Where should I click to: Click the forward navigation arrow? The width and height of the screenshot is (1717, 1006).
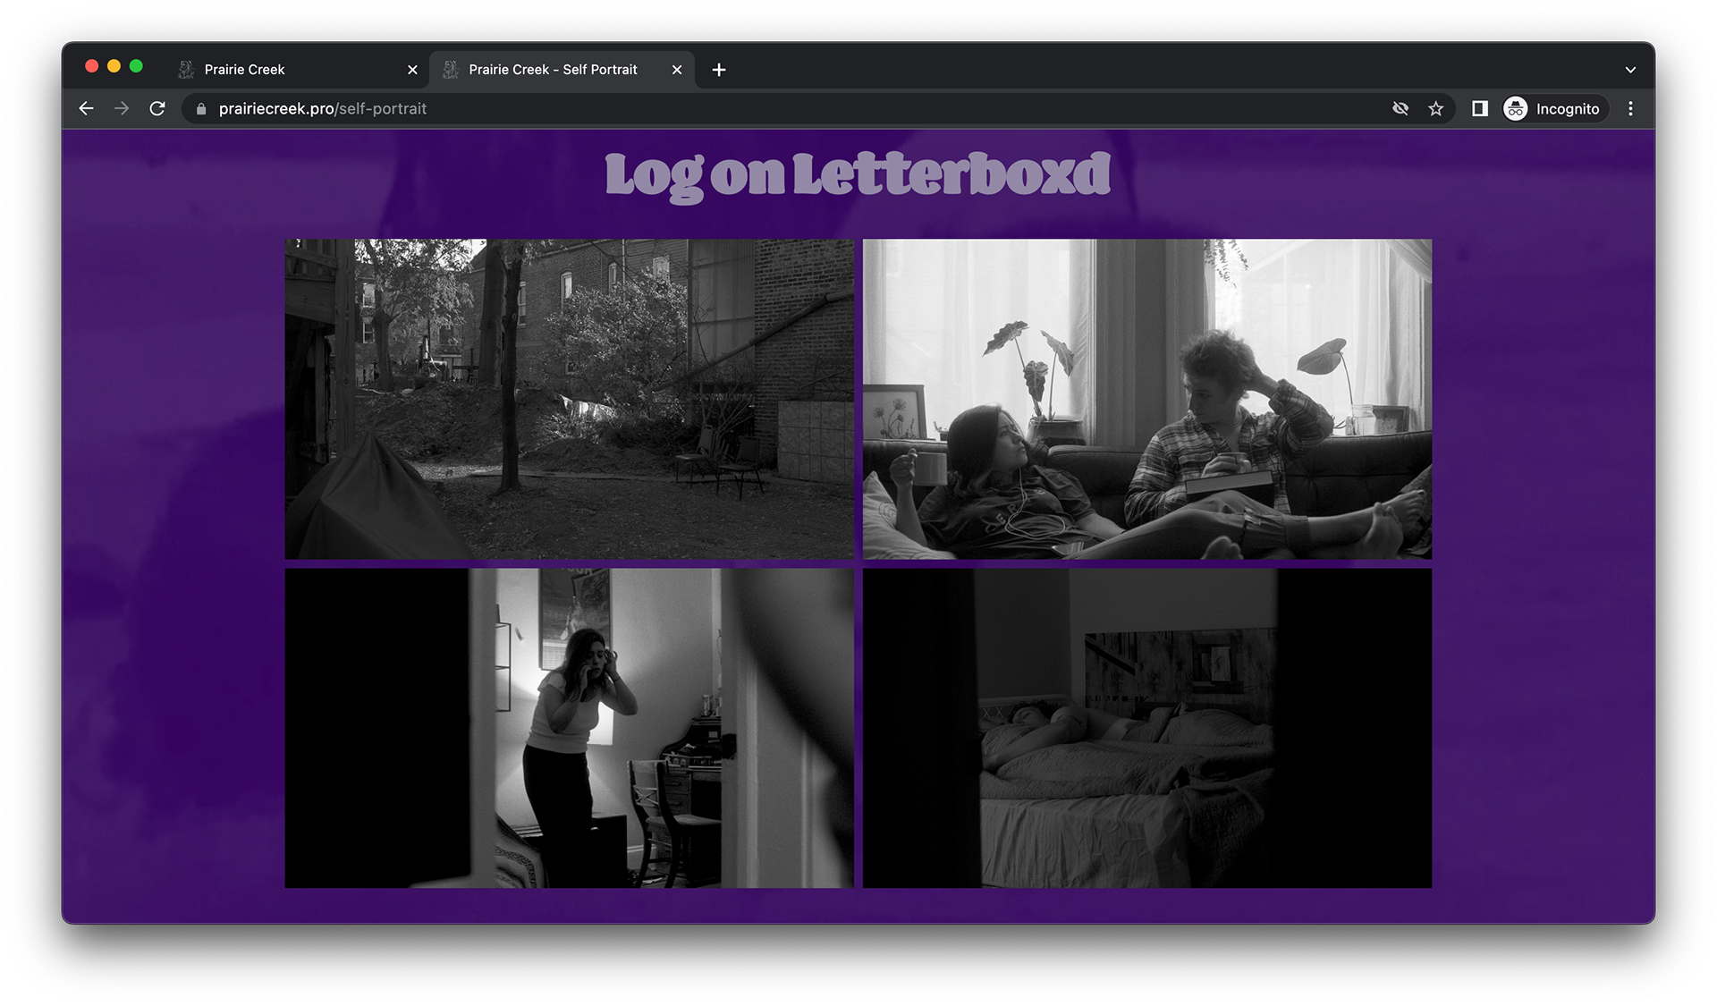tap(122, 109)
